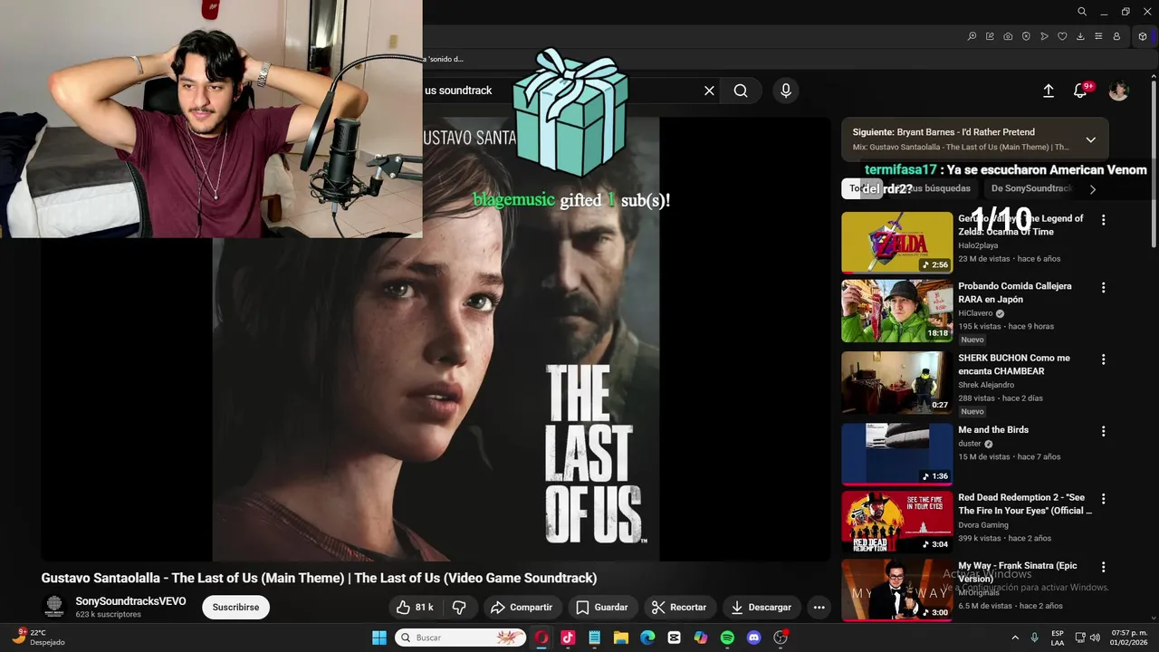Like the video with thumbs-up 81 k
The image size is (1159, 652).
(x=415, y=608)
